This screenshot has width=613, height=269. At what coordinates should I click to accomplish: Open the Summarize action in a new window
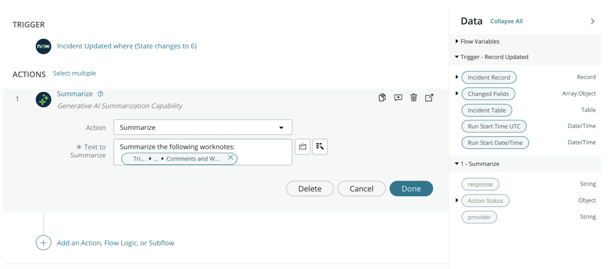(429, 97)
